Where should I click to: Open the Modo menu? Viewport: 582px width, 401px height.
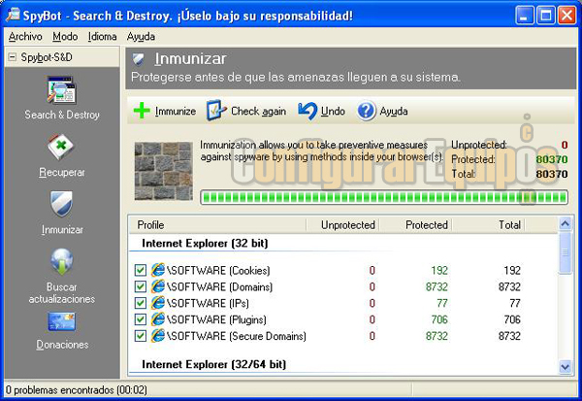click(65, 37)
